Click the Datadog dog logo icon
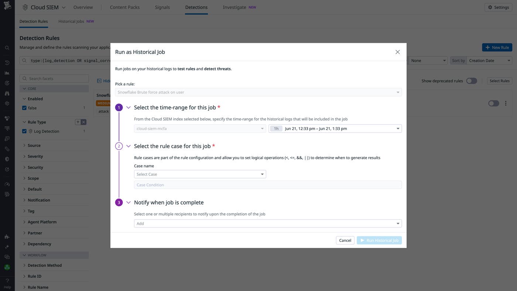517x291 pixels. 7,7
